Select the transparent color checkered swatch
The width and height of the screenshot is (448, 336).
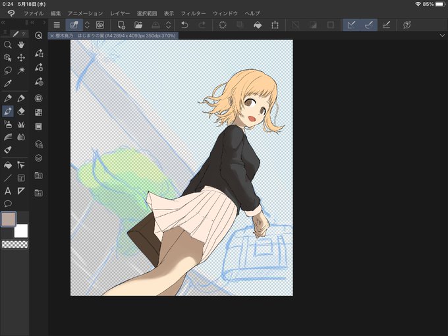[x=14, y=244]
